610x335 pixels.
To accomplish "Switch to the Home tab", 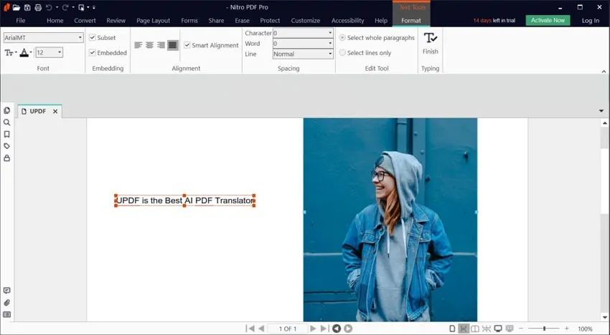I will 55,21.
